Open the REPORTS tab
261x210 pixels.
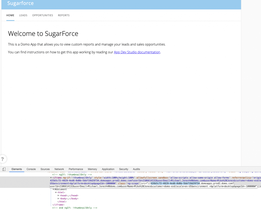[x=64, y=15]
